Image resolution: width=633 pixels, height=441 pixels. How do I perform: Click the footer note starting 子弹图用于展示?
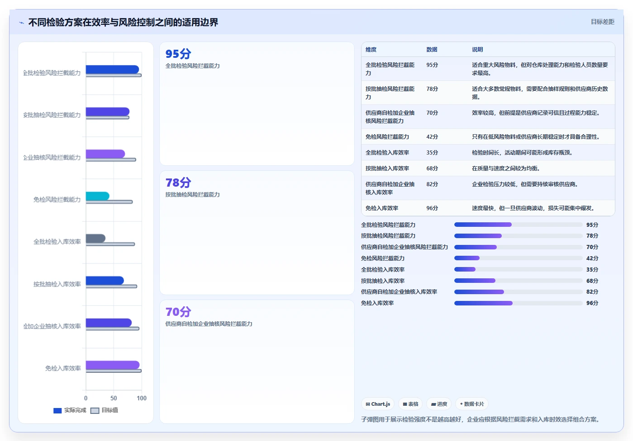(481, 419)
